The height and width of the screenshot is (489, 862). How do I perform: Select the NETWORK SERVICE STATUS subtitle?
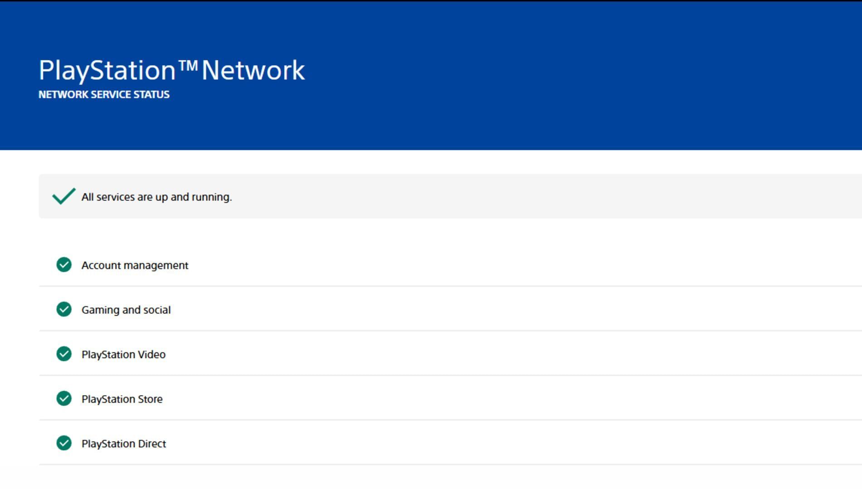[x=104, y=95]
